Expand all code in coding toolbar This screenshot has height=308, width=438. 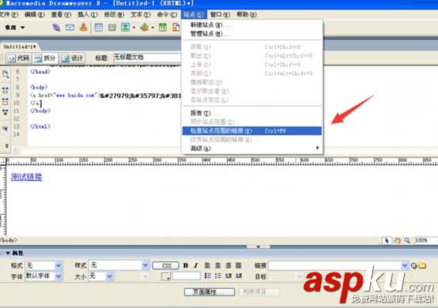tap(6, 112)
